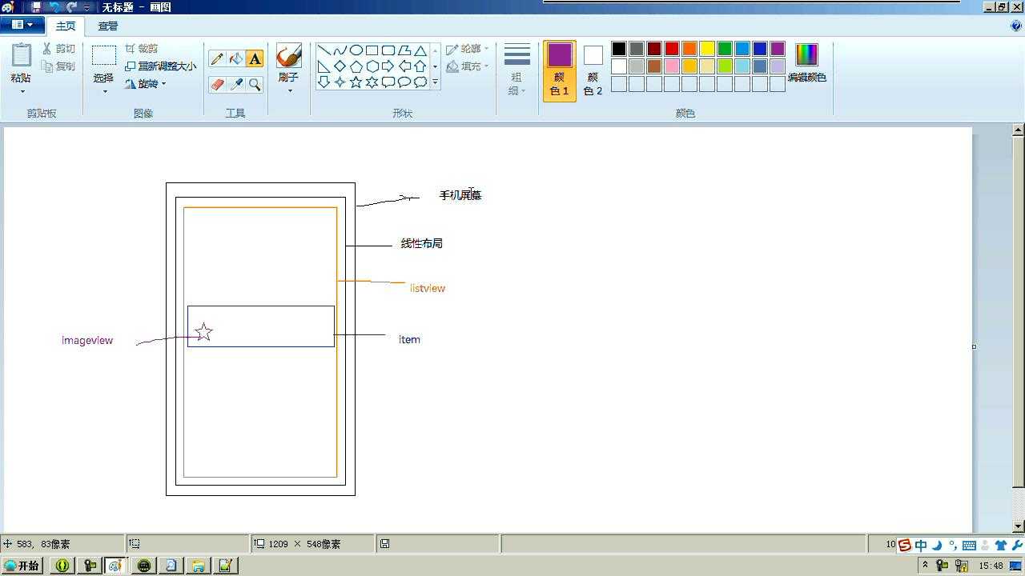Pick the black color swatch
1025x576 pixels.
click(x=619, y=49)
